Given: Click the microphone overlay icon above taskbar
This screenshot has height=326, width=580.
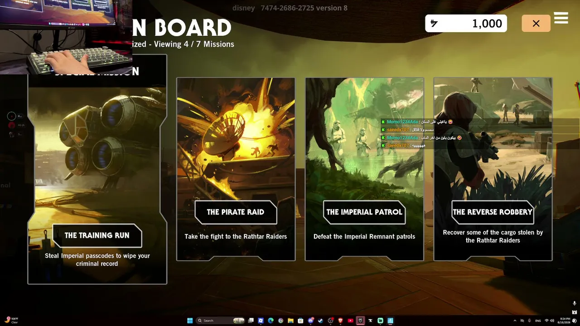Looking at the screenshot, I should pos(575,303).
